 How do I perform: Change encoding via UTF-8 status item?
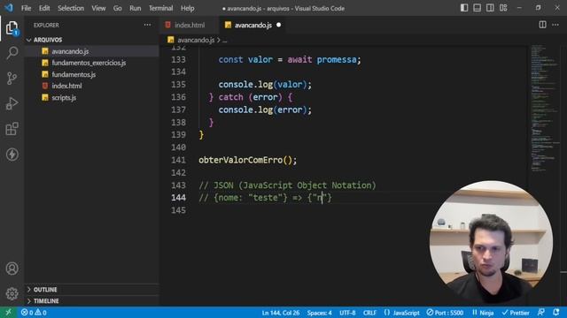tap(347, 313)
